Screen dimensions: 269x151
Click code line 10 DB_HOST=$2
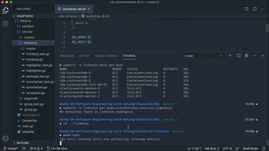point(82,42)
